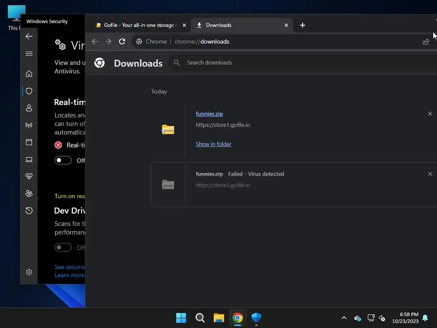Click the Chrome site info chip

[151, 41]
